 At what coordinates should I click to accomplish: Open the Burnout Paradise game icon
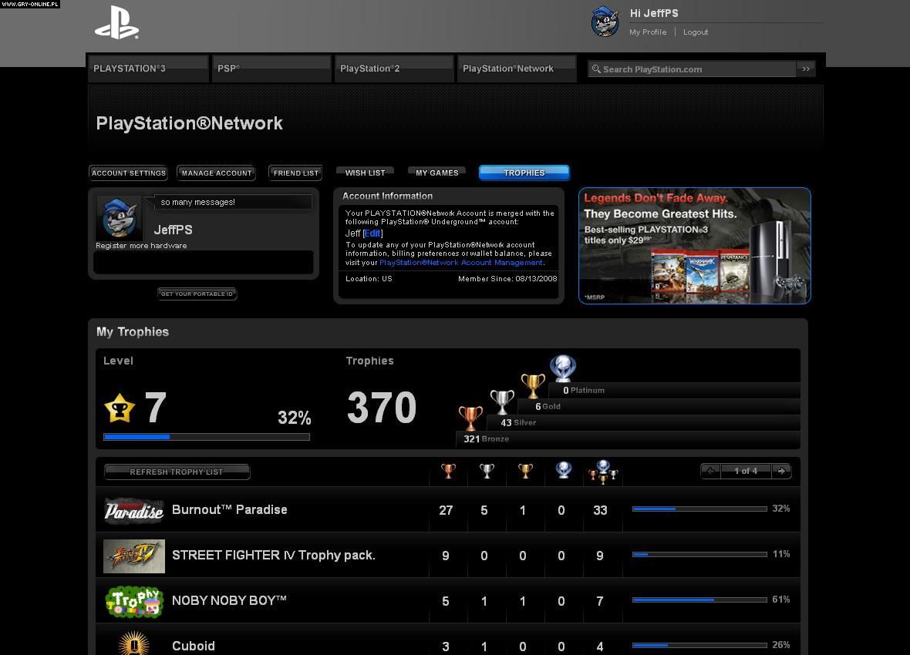pyautogui.click(x=134, y=510)
